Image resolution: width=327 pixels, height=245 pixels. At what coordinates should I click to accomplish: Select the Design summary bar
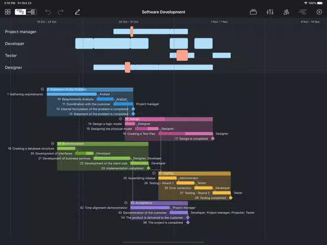[169, 119]
